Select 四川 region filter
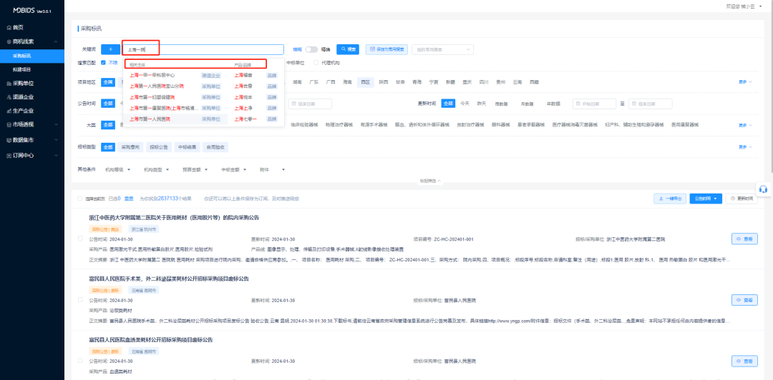 coord(484,82)
